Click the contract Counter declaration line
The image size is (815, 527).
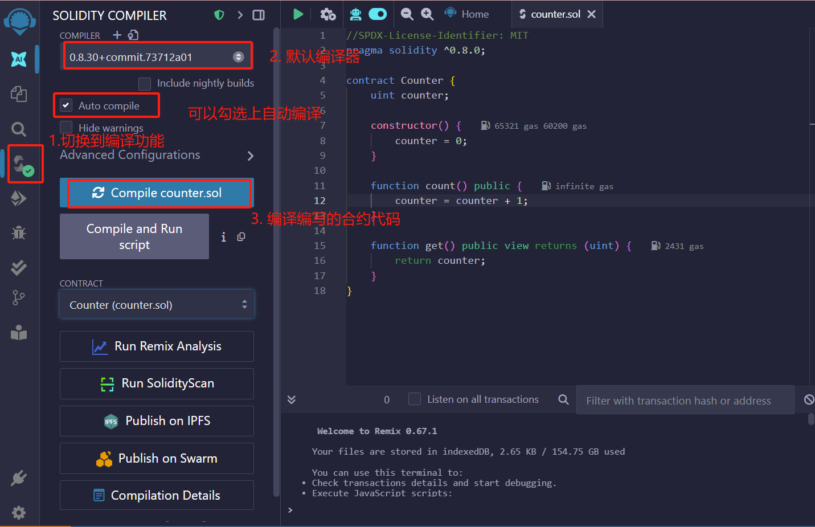(x=401, y=80)
